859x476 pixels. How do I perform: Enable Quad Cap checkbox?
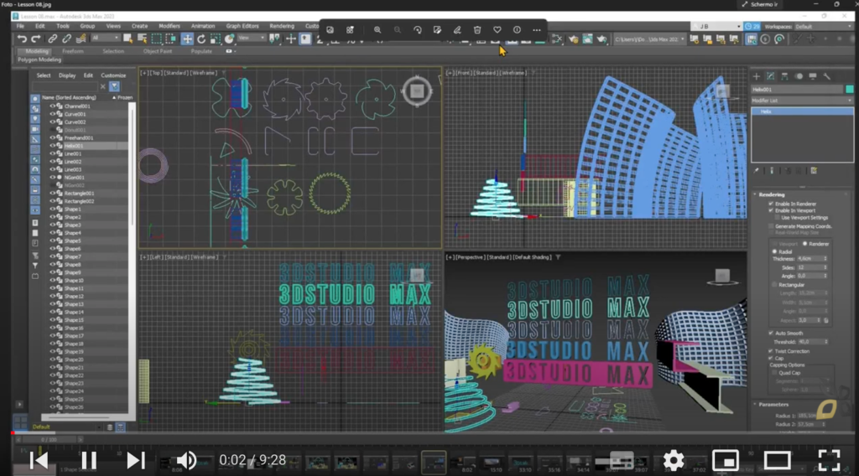tap(774, 373)
